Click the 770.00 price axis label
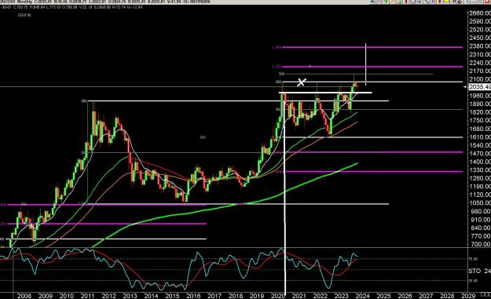Viewport: 491px width, 299px height. pyautogui.click(x=480, y=236)
